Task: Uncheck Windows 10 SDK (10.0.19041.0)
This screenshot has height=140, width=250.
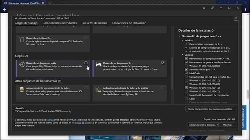Action: coord(186,88)
